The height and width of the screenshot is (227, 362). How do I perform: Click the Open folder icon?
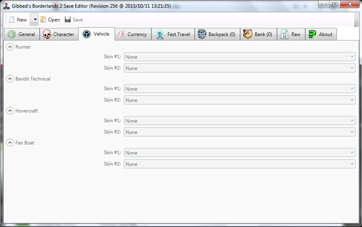coord(43,19)
